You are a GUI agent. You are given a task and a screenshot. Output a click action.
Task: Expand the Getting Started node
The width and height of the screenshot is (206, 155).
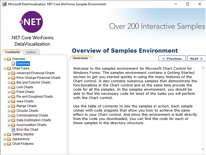(5, 135)
